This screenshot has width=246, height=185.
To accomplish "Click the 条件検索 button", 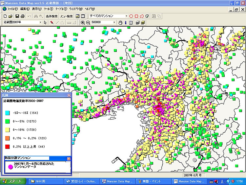I will click(51, 16).
